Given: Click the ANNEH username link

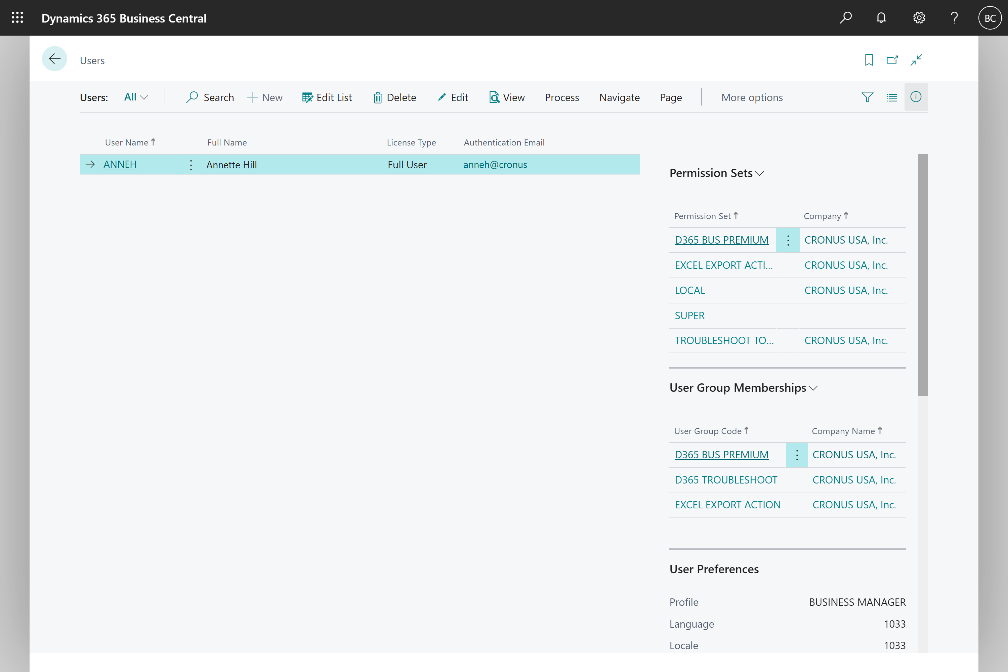Looking at the screenshot, I should pos(120,164).
